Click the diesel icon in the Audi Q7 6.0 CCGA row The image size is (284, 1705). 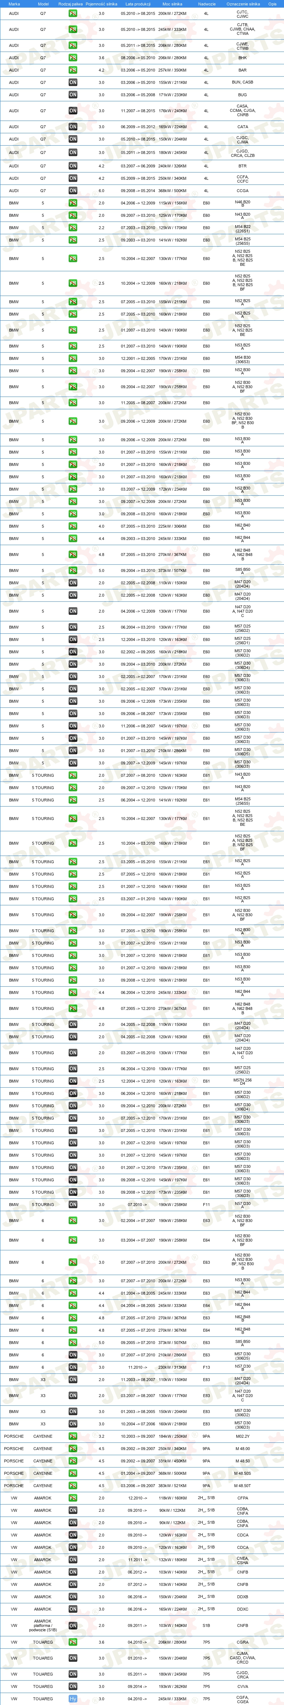click(73, 191)
